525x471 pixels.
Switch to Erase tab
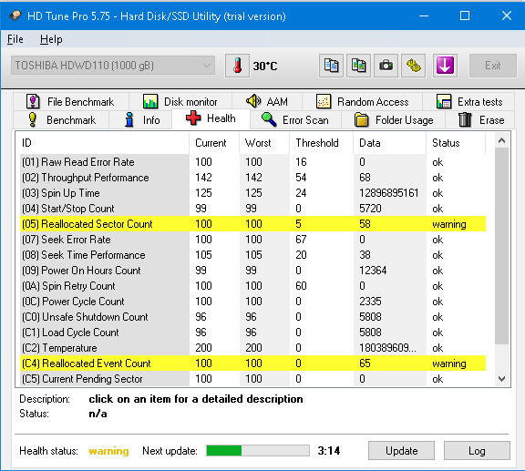480,120
